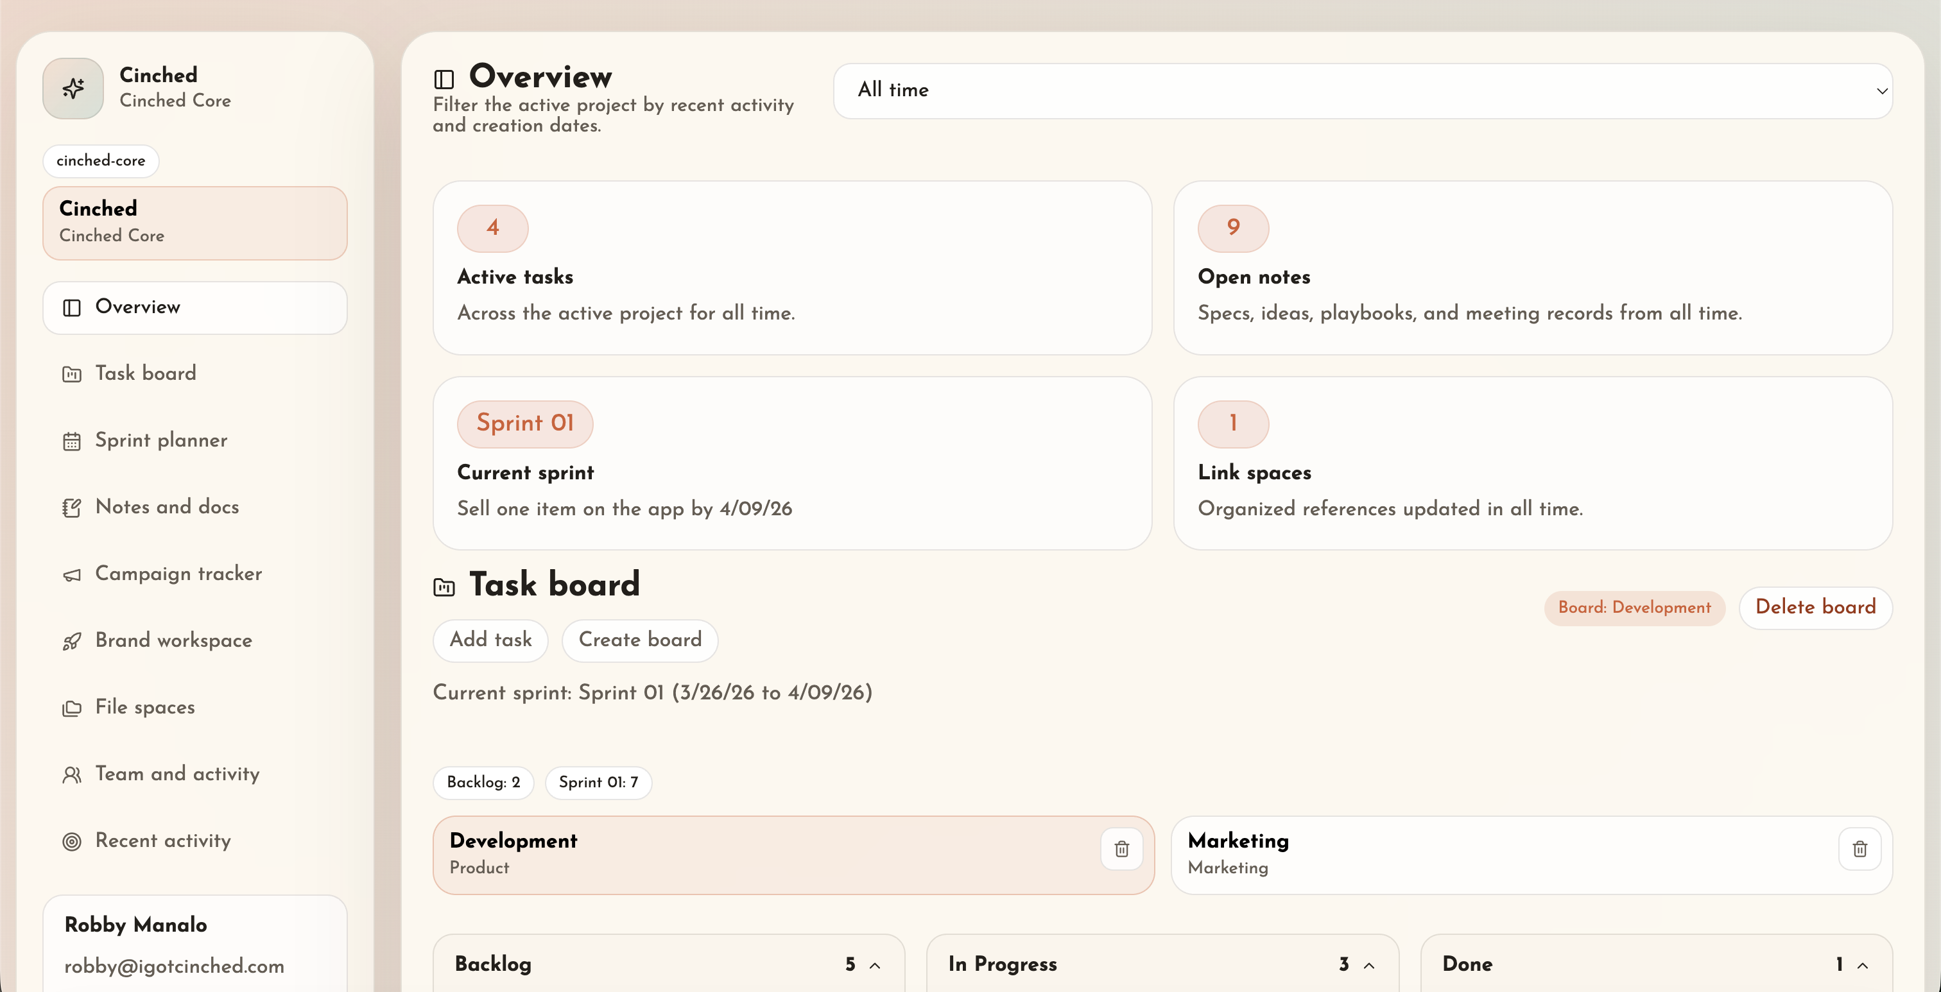Collapse the Backlog column chevron
The height and width of the screenshot is (992, 1941).
coord(875,965)
